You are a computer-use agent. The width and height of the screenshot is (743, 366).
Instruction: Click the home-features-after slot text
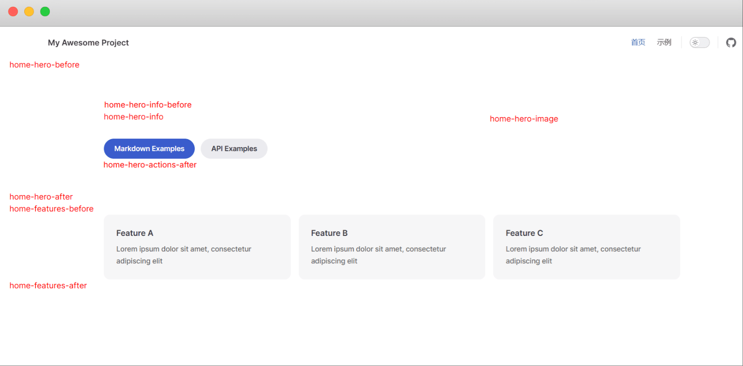48,285
